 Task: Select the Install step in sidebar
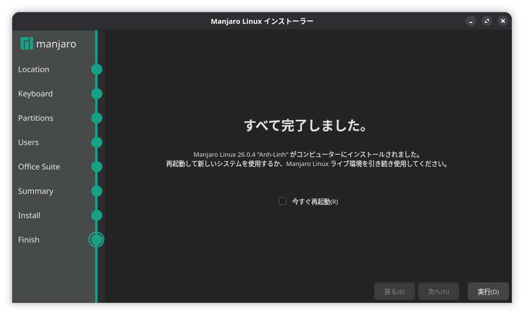click(29, 215)
